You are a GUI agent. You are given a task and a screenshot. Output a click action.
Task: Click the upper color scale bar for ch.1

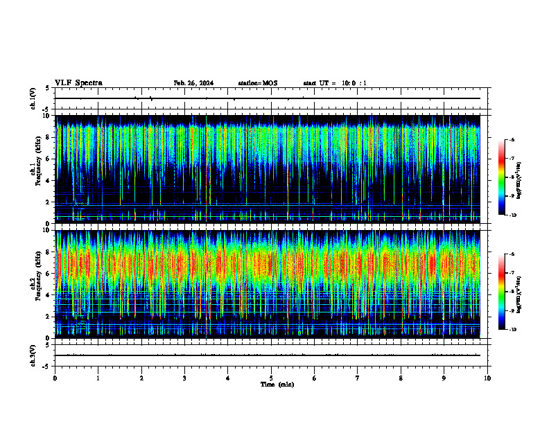coord(501,177)
